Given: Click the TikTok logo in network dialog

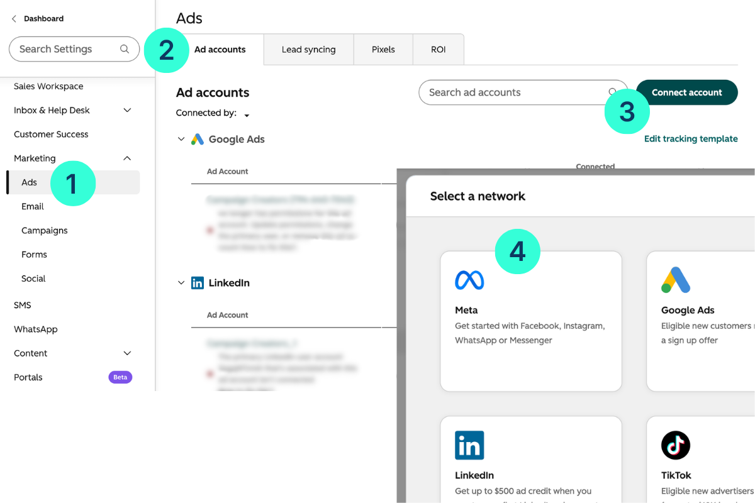Looking at the screenshot, I should pyautogui.click(x=676, y=445).
